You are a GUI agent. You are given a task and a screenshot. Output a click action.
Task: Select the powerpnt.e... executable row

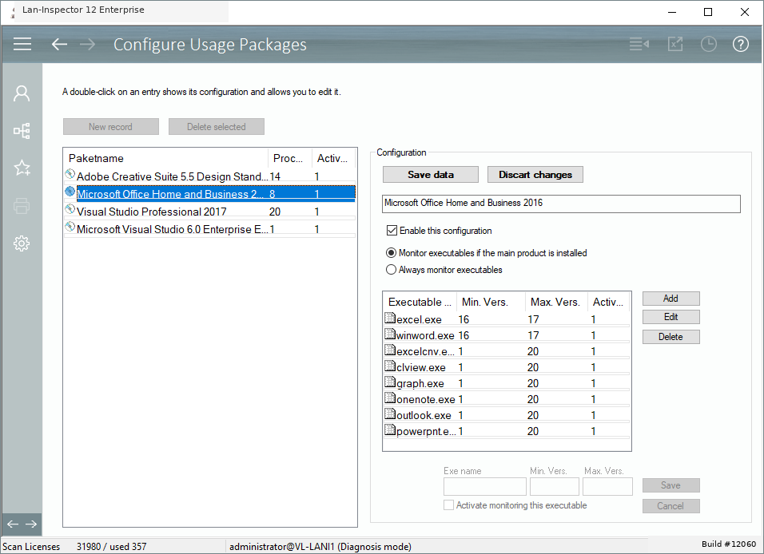tap(507, 431)
